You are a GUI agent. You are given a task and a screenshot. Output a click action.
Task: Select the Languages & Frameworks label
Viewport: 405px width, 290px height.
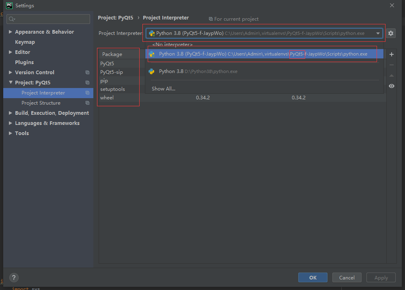pyautogui.click(x=47, y=123)
